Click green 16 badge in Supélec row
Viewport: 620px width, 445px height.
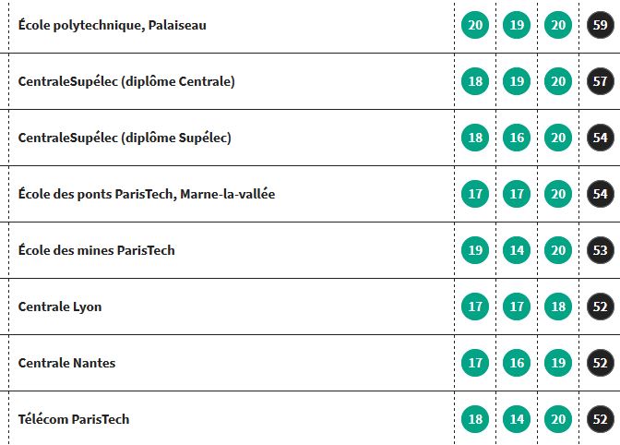coord(517,138)
